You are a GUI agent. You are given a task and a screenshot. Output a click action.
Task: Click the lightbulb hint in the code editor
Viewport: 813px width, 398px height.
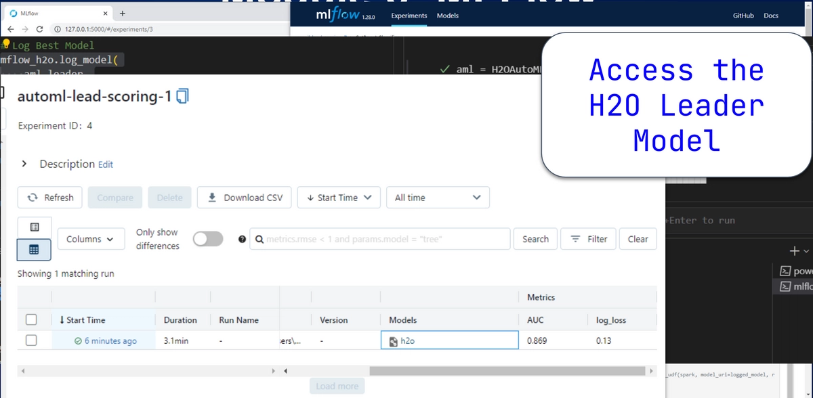6,45
